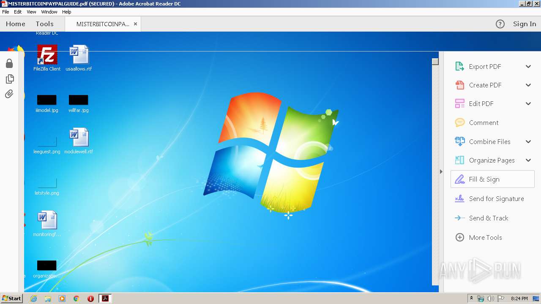Open the Fill & Sign pen icon
The width and height of the screenshot is (541, 304).
pyautogui.click(x=459, y=179)
